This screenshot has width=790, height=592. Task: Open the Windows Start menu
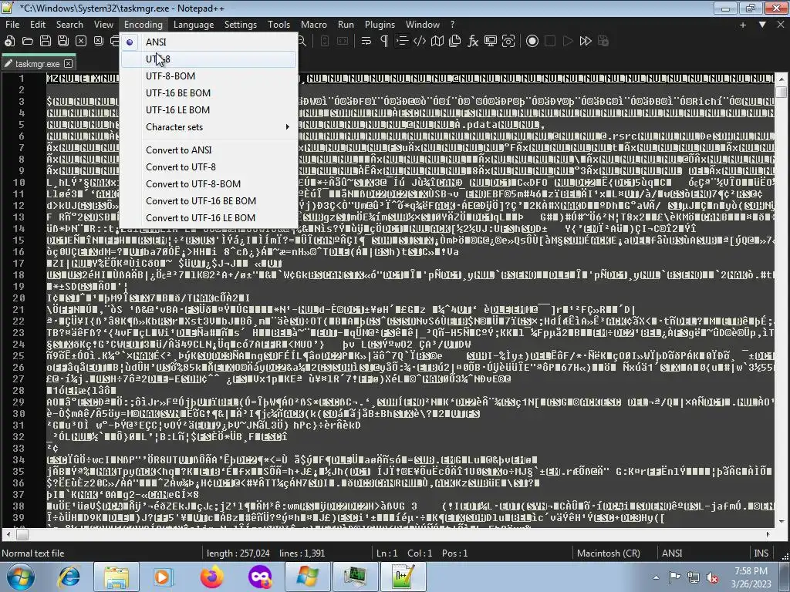coord(21,577)
